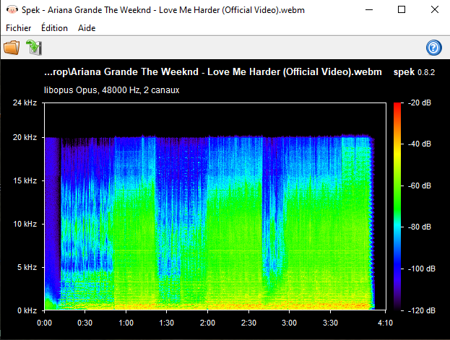Open the Aide menu
The width and height of the screenshot is (450, 340).
(x=86, y=28)
